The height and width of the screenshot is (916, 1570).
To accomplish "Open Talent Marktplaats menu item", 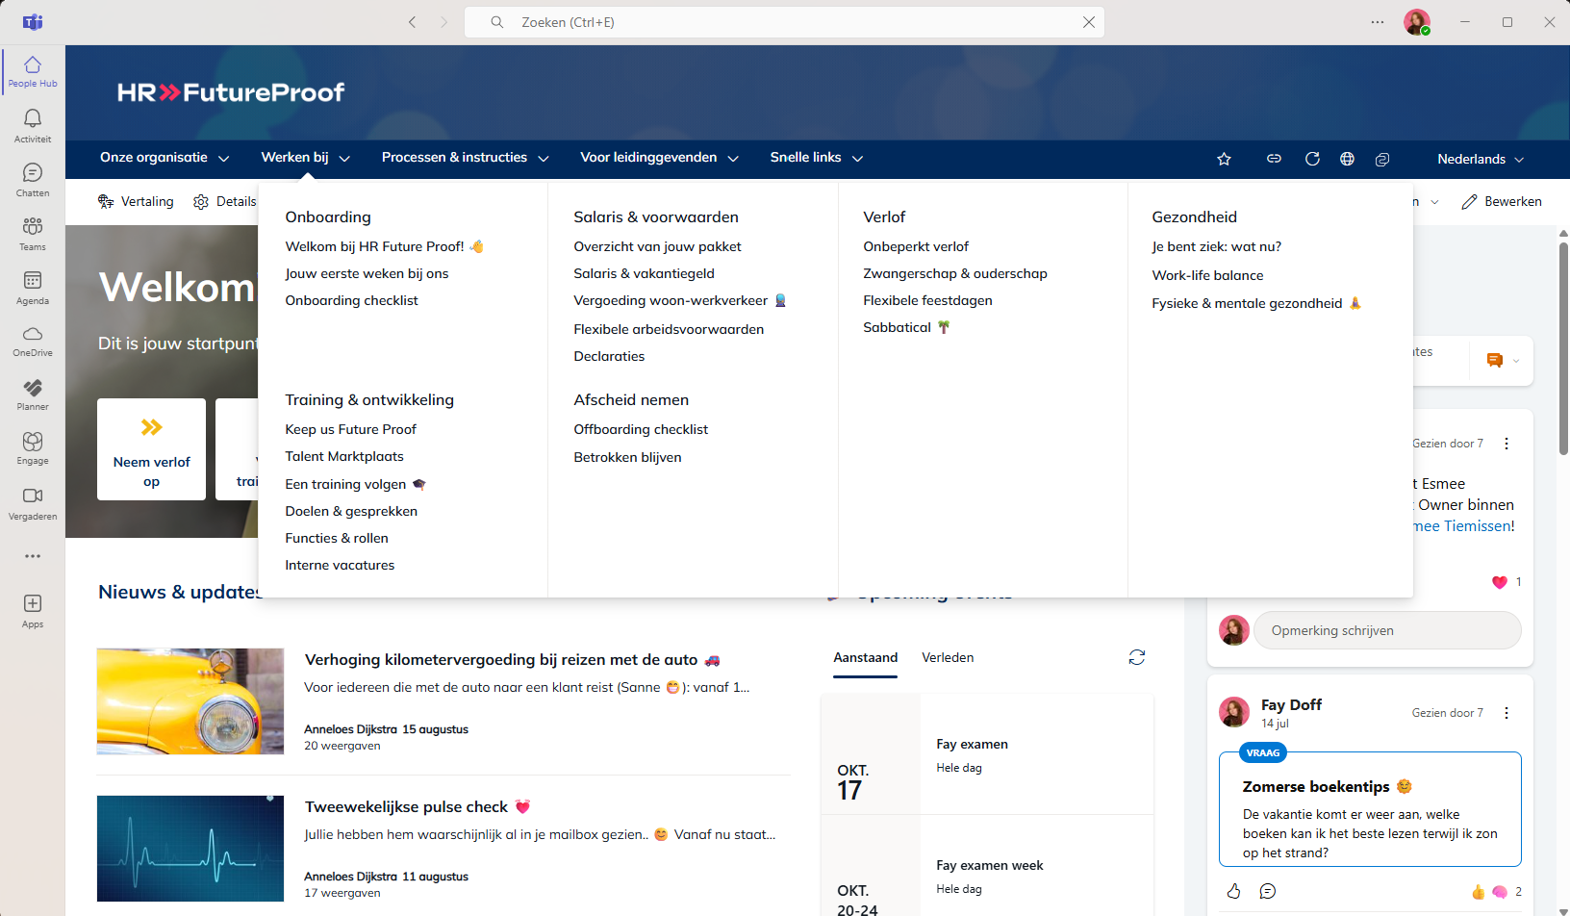I will pos(344,456).
